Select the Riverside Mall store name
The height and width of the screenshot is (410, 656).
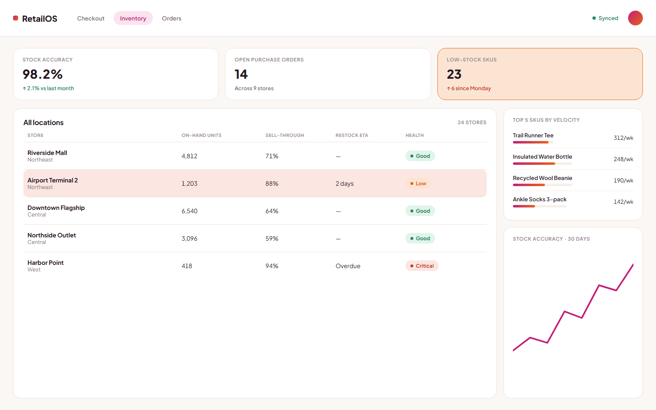(47, 153)
